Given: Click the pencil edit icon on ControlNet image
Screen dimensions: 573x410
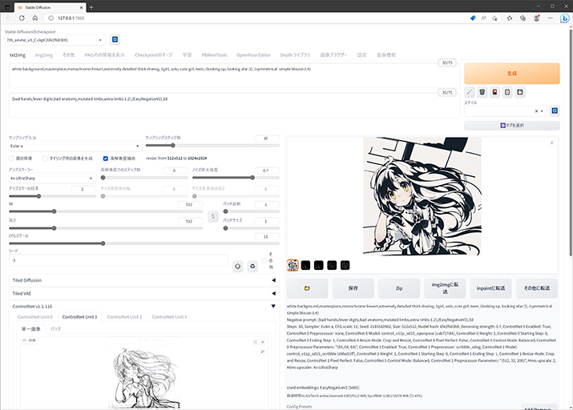Looking at the screenshot, I should click(x=262, y=352).
